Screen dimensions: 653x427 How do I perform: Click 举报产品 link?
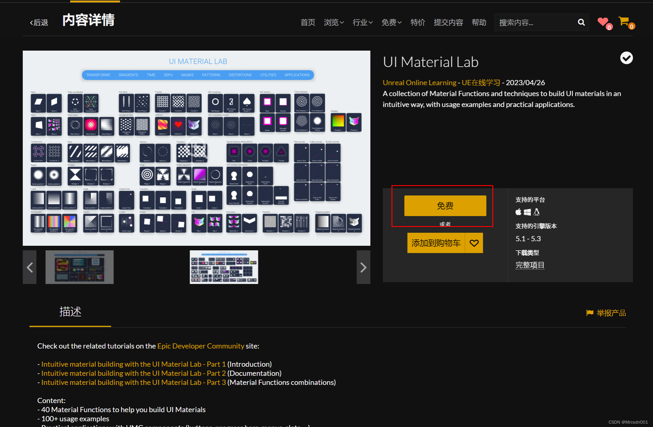tap(611, 313)
